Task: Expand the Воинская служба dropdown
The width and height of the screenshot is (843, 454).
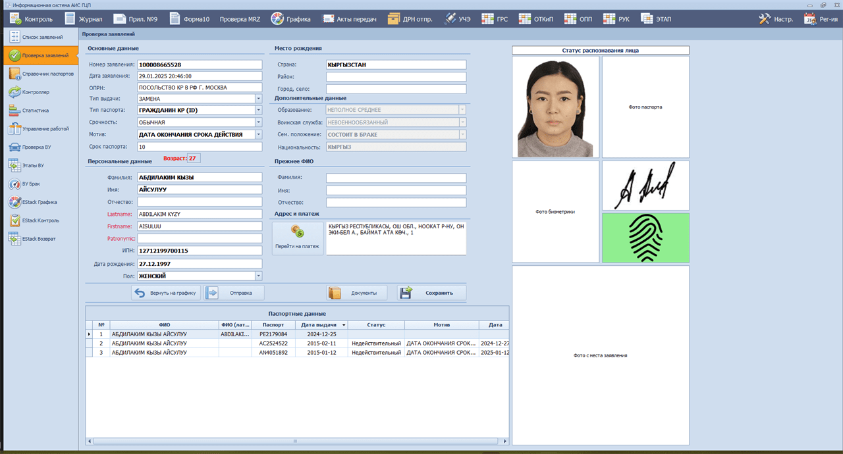Action: tap(462, 122)
